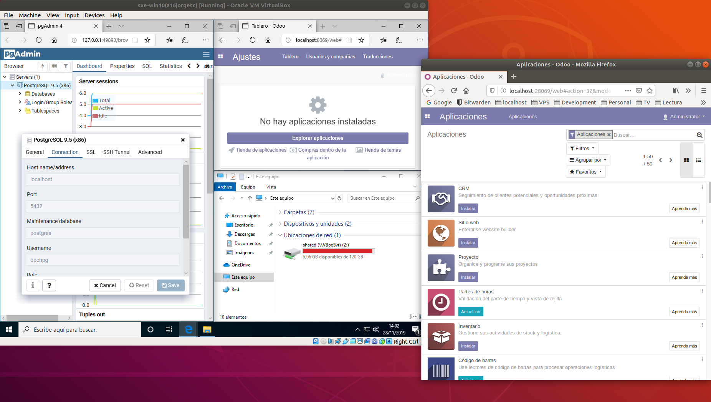This screenshot has height=402, width=711.
Task: Open Microsoft Edge from taskbar
Action: (188, 329)
